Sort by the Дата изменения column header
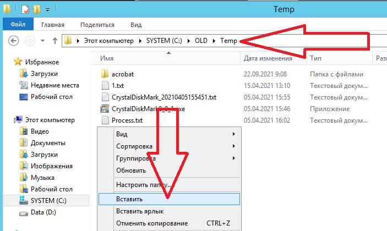This screenshot has height=231, width=387. [x=268, y=58]
